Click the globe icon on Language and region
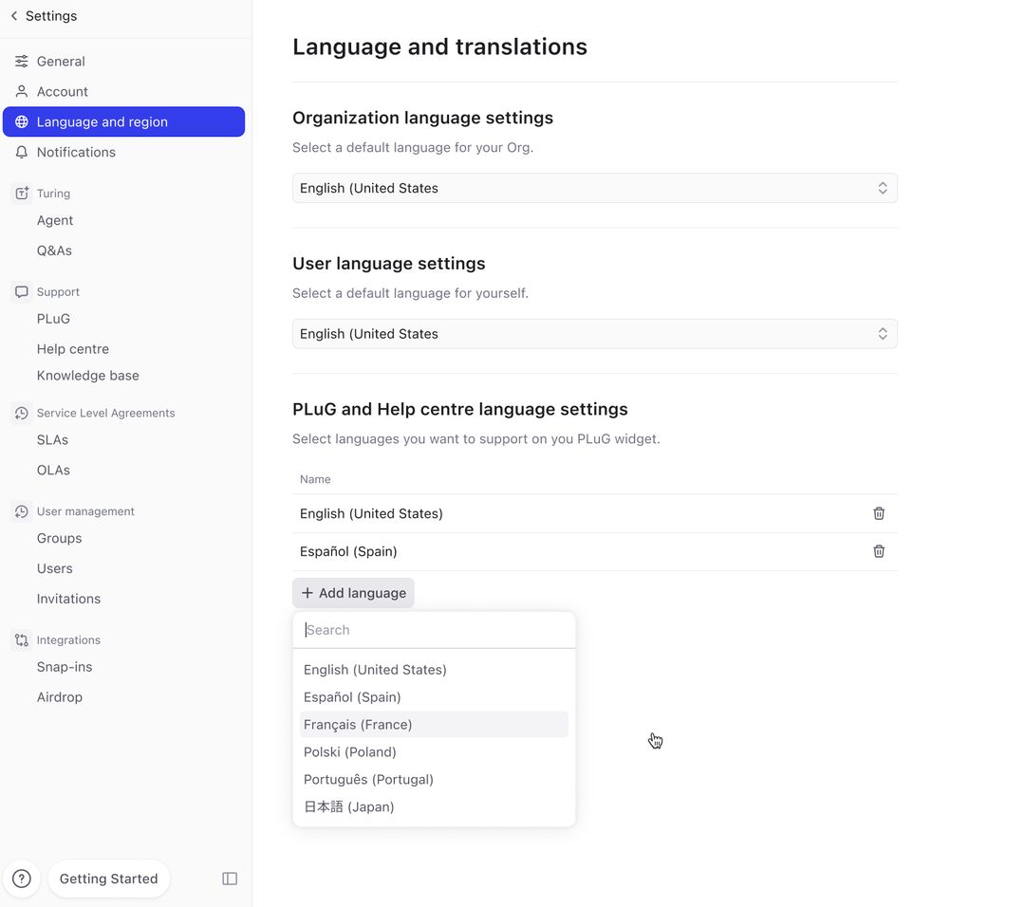 tap(21, 121)
